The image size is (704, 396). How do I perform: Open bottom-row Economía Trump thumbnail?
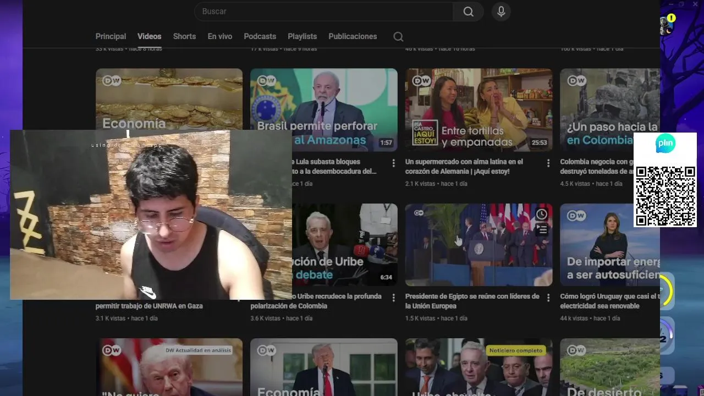324,367
